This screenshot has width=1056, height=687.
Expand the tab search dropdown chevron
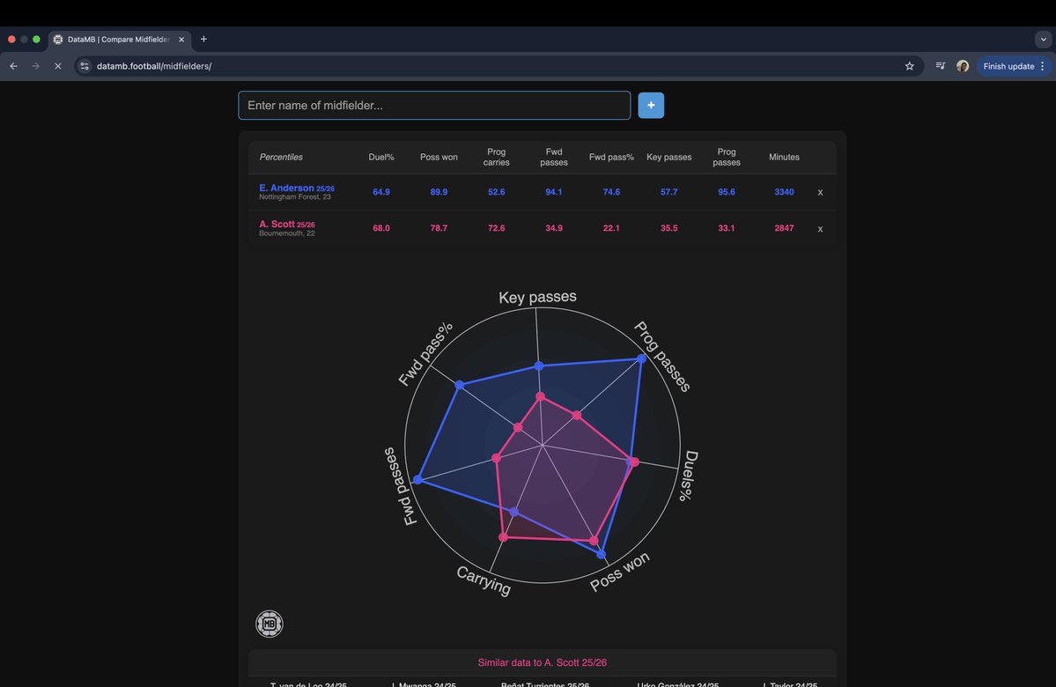click(1043, 39)
